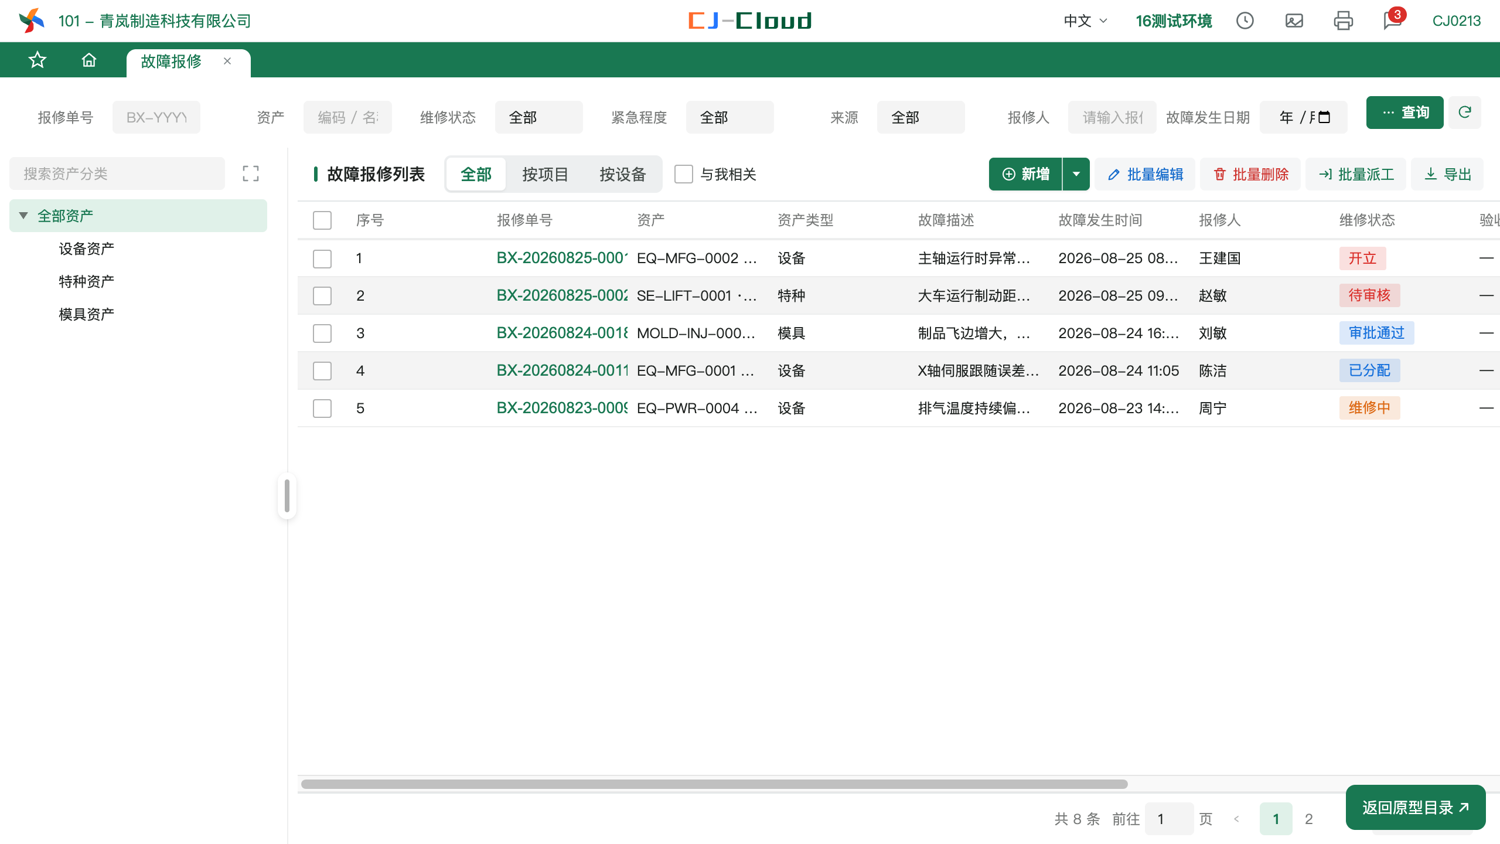
Task: Switch to the 按设备 tab
Action: click(x=622, y=174)
